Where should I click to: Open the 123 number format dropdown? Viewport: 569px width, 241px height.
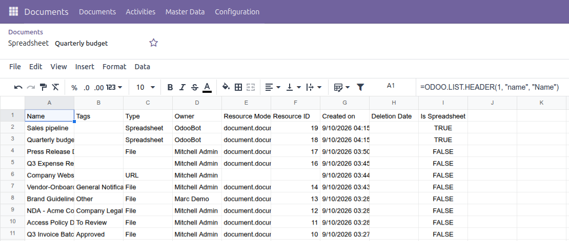114,88
